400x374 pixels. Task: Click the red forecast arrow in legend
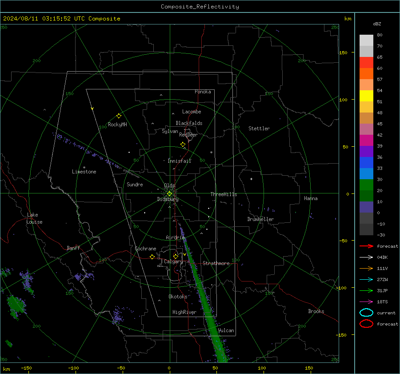coord(366,246)
